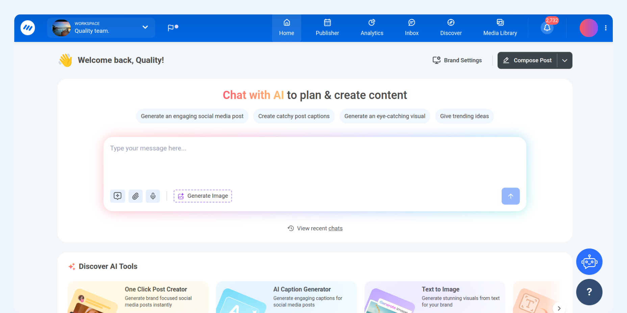Open the notifications bell icon
The height and width of the screenshot is (313, 627).
(547, 28)
